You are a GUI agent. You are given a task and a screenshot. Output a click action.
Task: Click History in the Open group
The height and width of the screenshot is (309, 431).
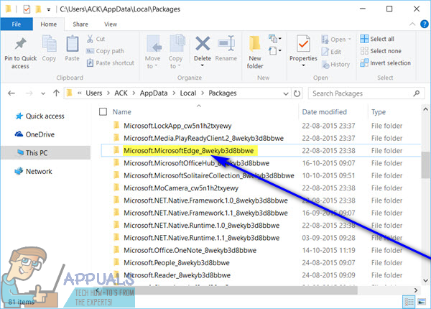pos(335,65)
